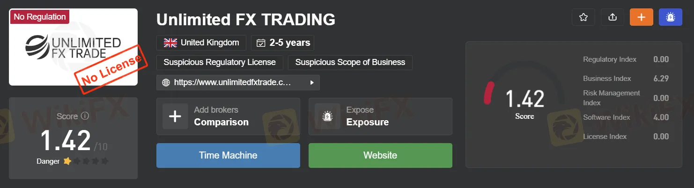Click the Unlimited FX Trade logo thumbnail
This screenshot has height=188, width=694.
tap(74, 47)
